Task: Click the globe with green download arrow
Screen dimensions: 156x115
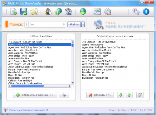Action: [83, 11]
